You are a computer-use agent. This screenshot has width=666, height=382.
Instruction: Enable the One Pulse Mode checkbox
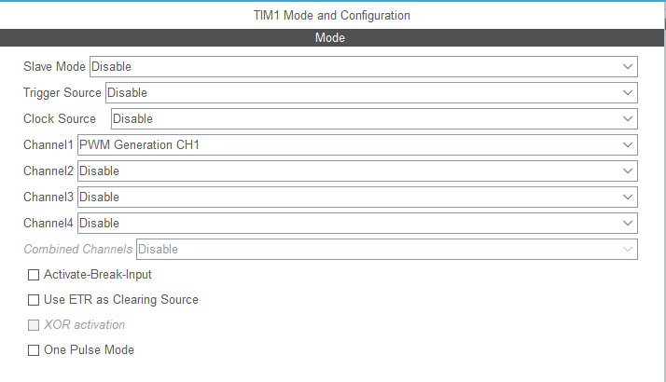pyautogui.click(x=34, y=350)
